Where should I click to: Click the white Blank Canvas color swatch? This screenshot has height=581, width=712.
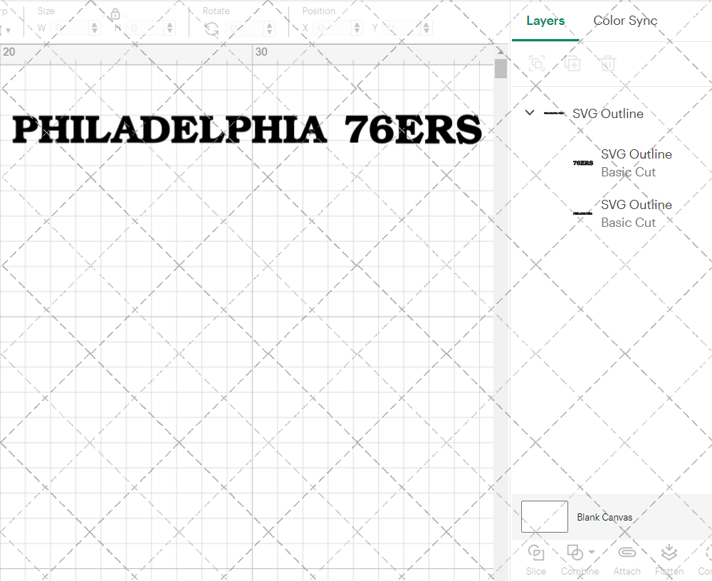[544, 516]
